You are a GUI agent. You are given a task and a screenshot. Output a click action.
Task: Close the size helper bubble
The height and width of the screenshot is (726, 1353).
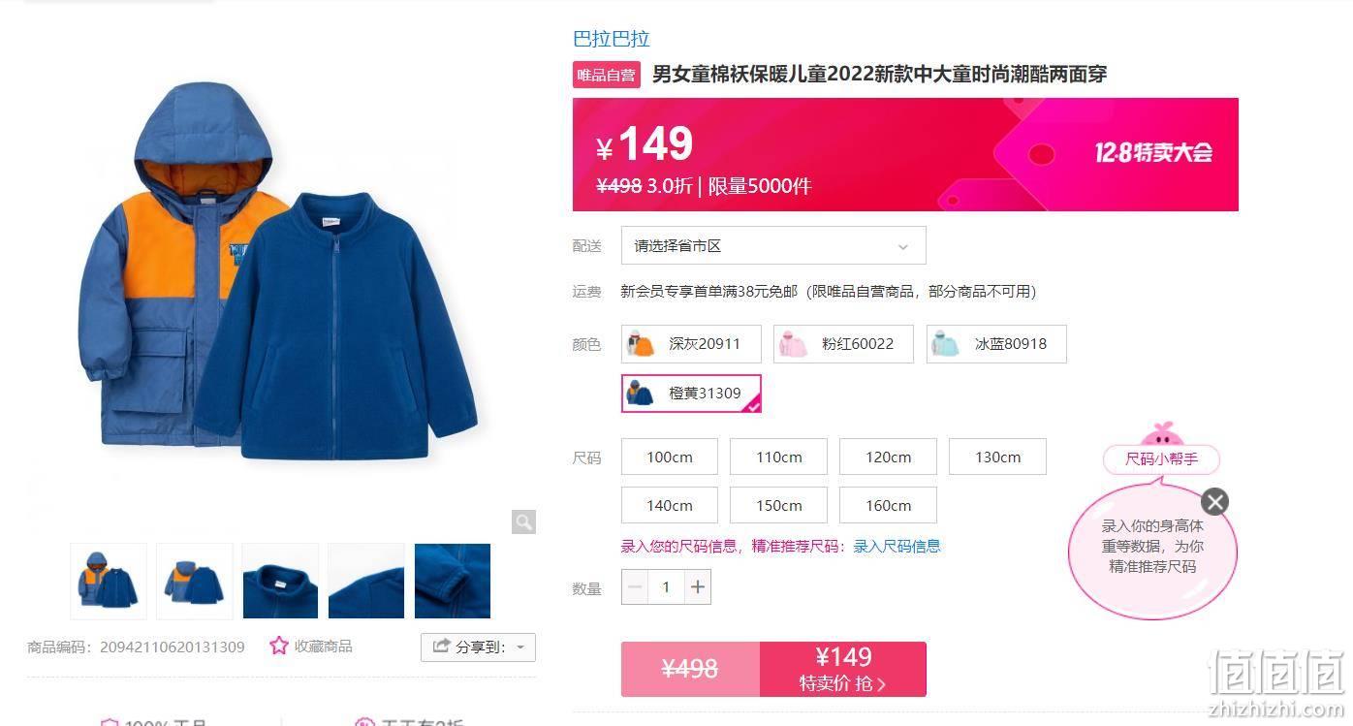1214,501
